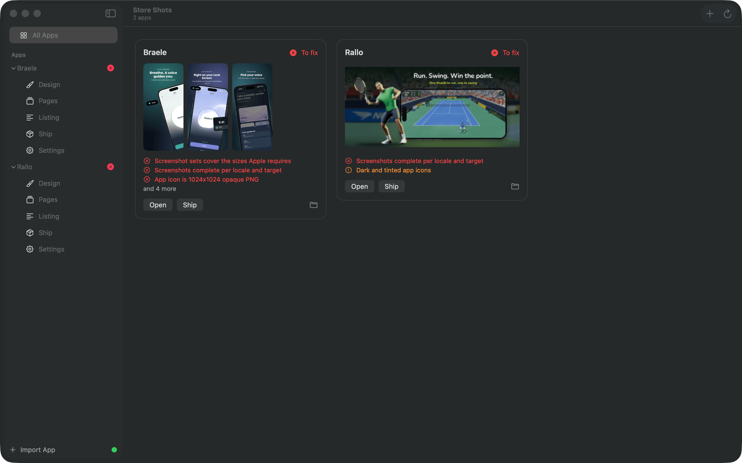The height and width of the screenshot is (463, 742).
Task: Select All Apps in the sidebar
Action: (63, 35)
